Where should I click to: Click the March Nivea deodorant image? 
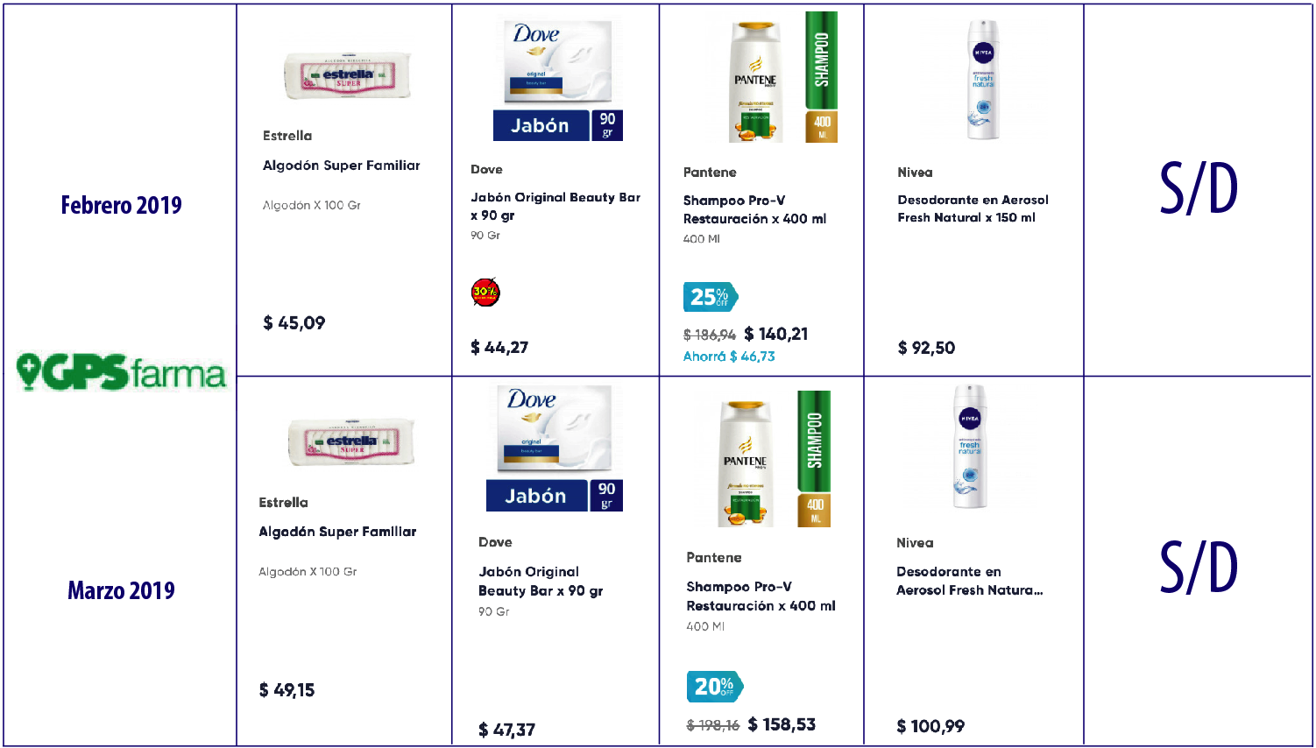click(x=970, y=447)
